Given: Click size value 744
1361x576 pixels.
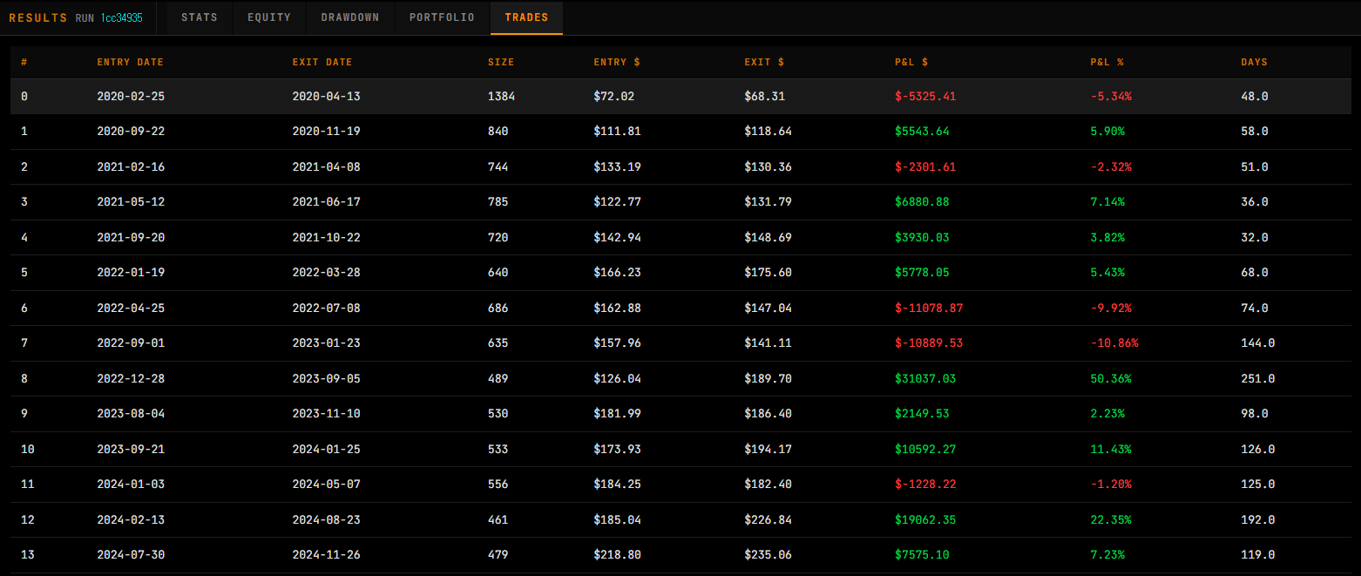Looking at the screenshot, I should [x=498, y=167].
